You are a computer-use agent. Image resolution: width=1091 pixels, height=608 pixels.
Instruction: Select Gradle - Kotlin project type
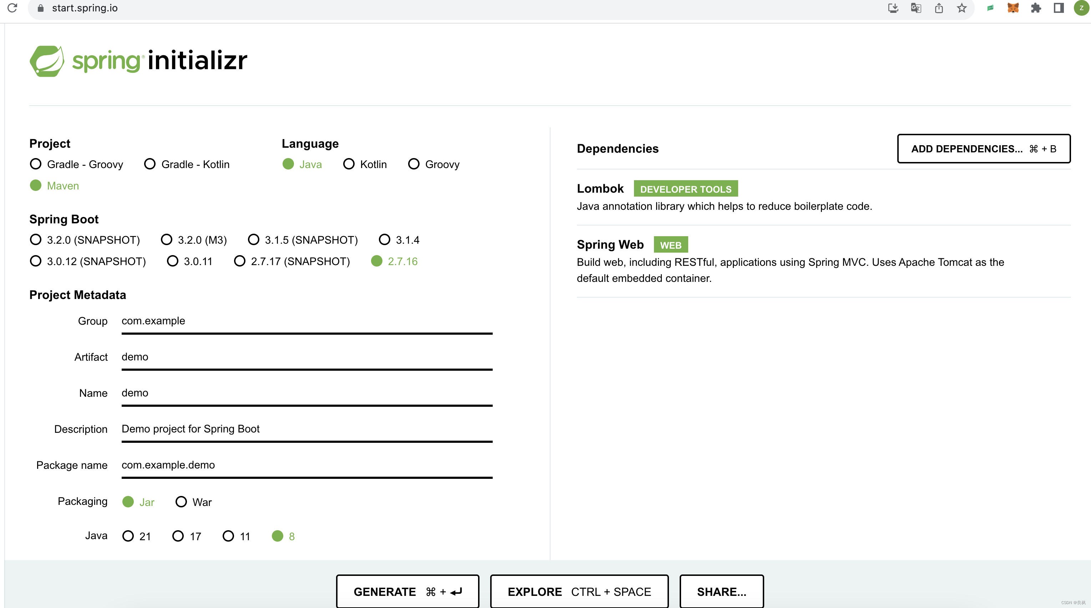150,164
